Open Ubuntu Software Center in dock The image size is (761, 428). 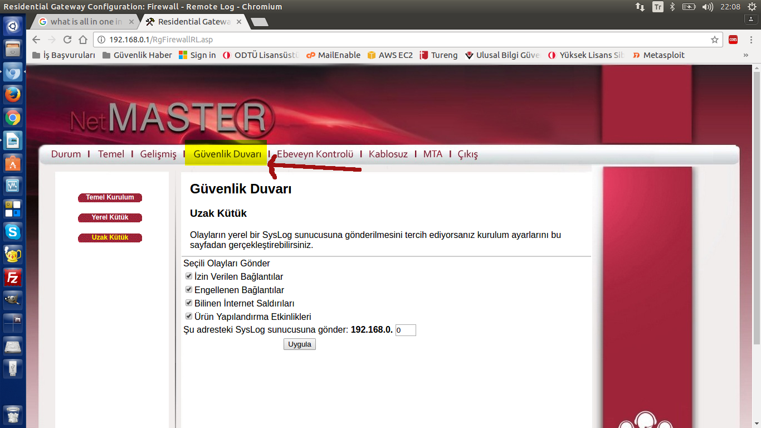click(13, 163)
